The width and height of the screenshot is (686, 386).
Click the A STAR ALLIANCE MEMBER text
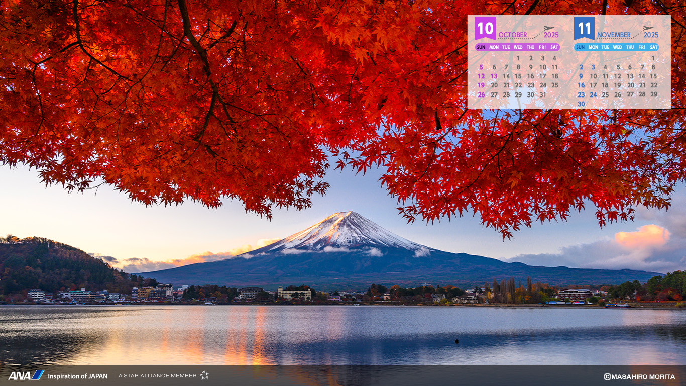(x=158, y=376)
